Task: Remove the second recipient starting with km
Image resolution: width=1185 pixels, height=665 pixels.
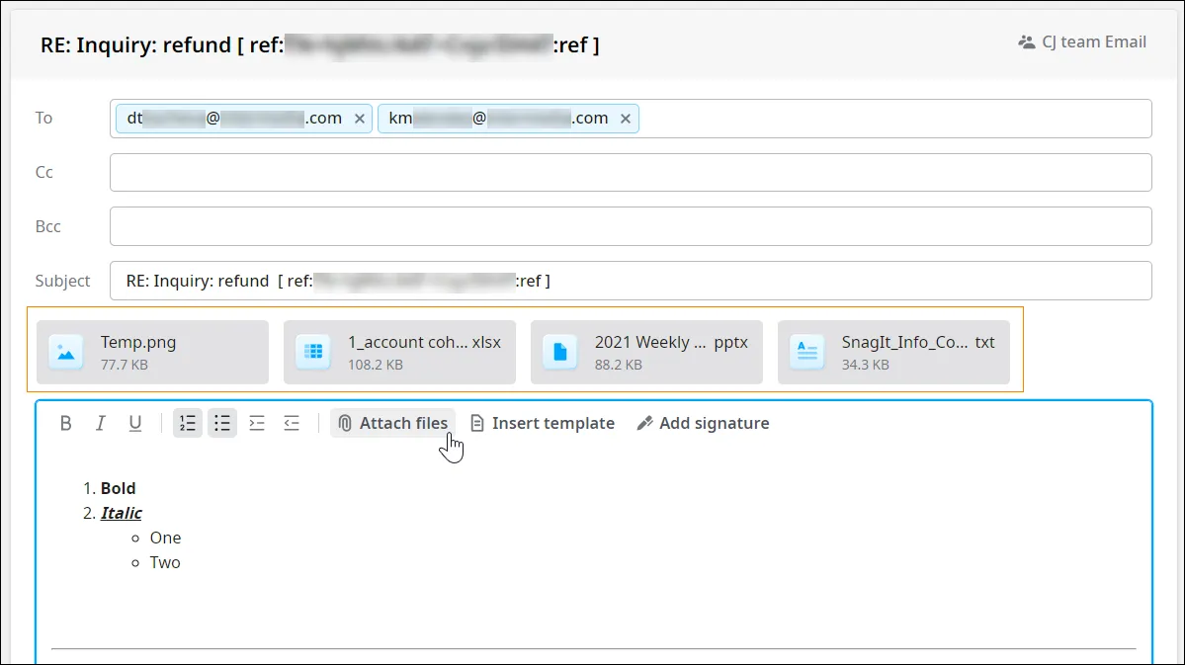Action: coord(626,119)
